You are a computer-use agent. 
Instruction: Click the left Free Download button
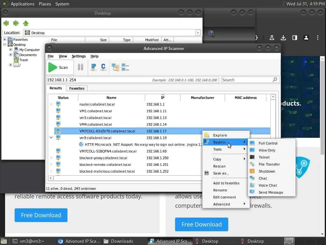41,215
